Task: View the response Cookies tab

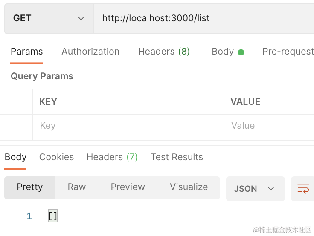Action: click(x=56, y=157)
